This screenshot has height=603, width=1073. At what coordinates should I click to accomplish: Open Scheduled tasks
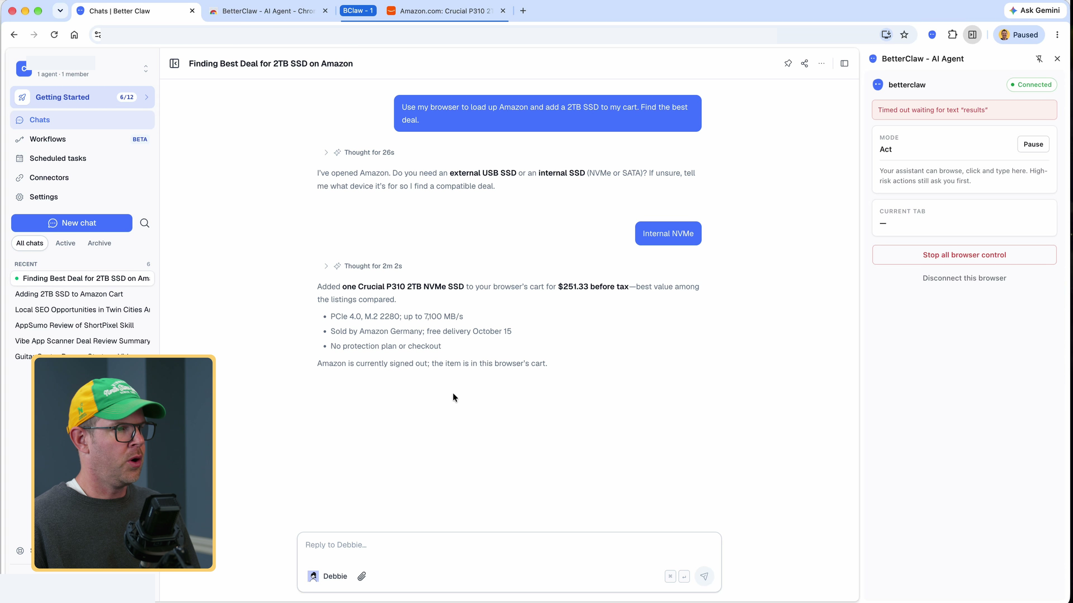click(82, 159)
